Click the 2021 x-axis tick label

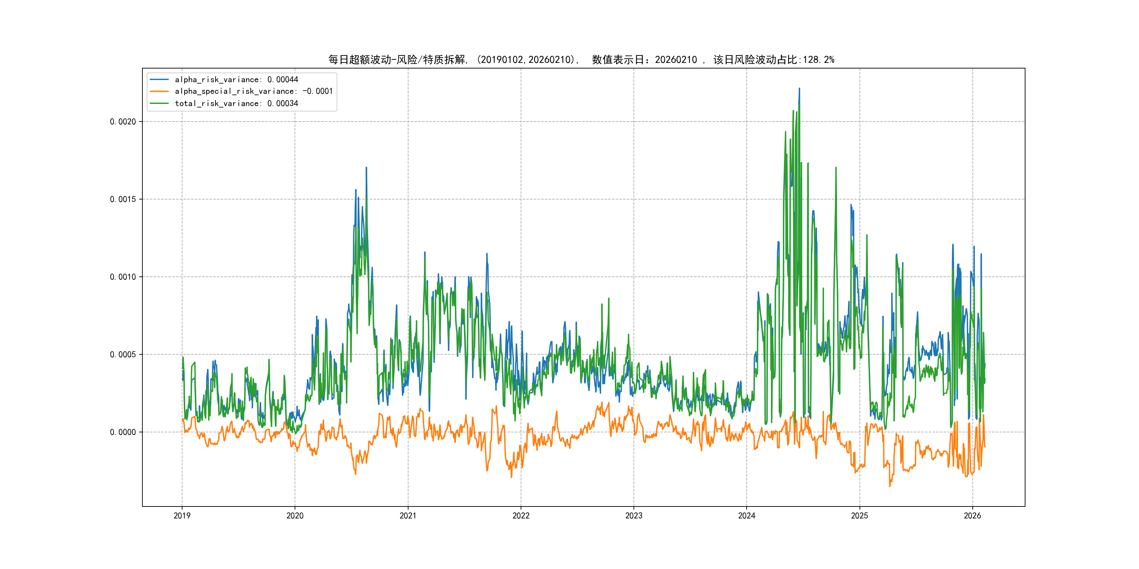[x=408, y=516]
